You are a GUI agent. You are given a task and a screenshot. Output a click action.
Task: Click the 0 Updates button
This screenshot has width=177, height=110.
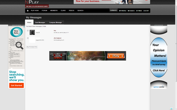point(113,10)
